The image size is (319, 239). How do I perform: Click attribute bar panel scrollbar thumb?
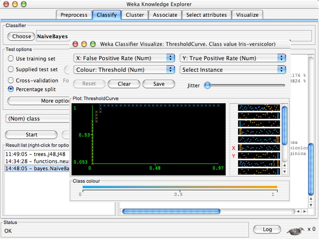point(285,126)
